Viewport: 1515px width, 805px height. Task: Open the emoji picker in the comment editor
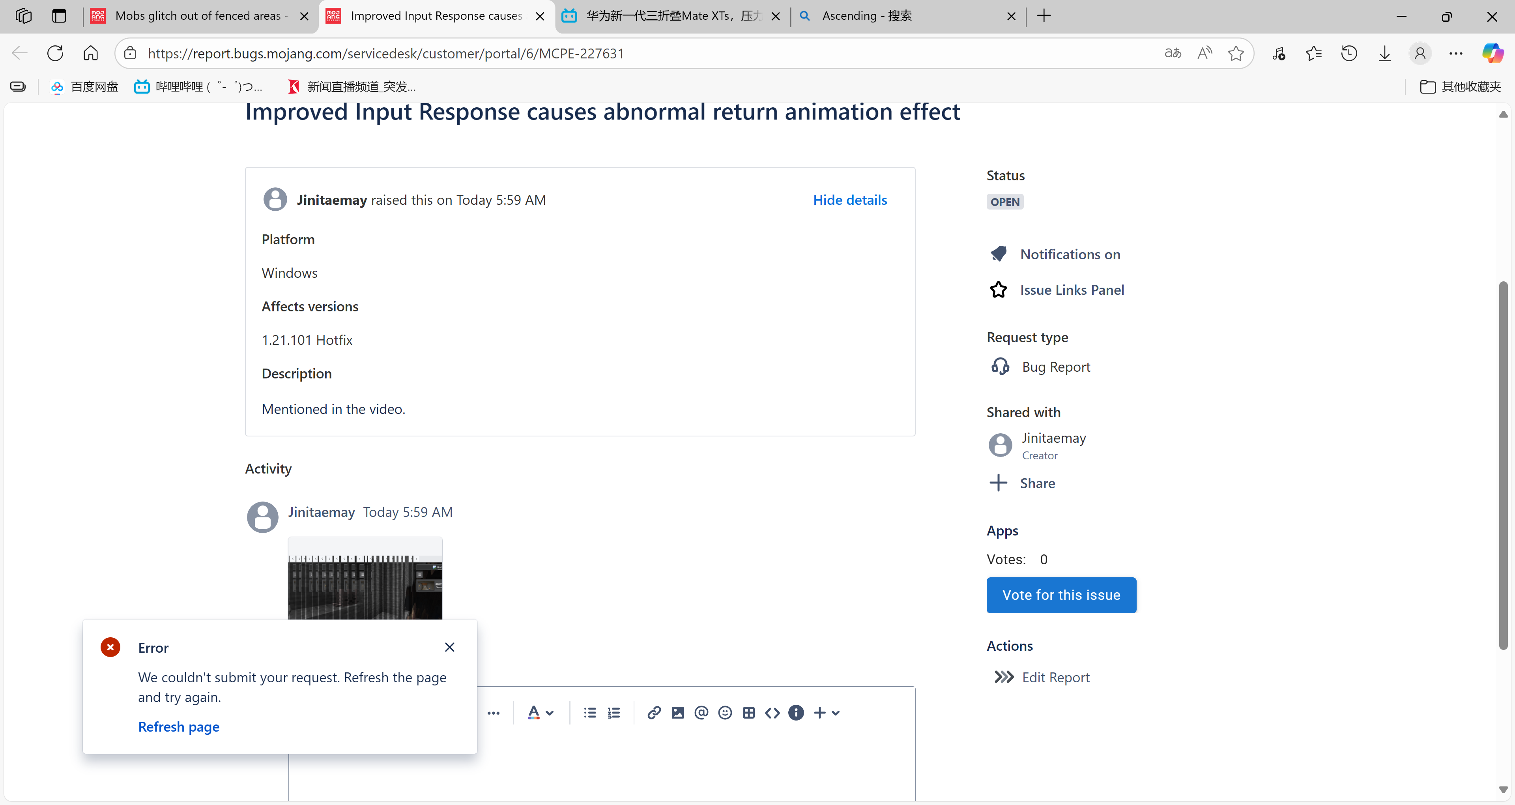[725, 713]
